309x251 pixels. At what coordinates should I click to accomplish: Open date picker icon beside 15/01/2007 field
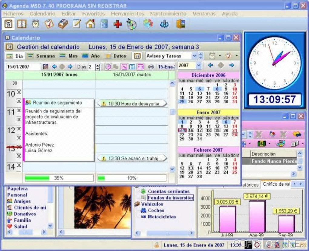point(45,67)
